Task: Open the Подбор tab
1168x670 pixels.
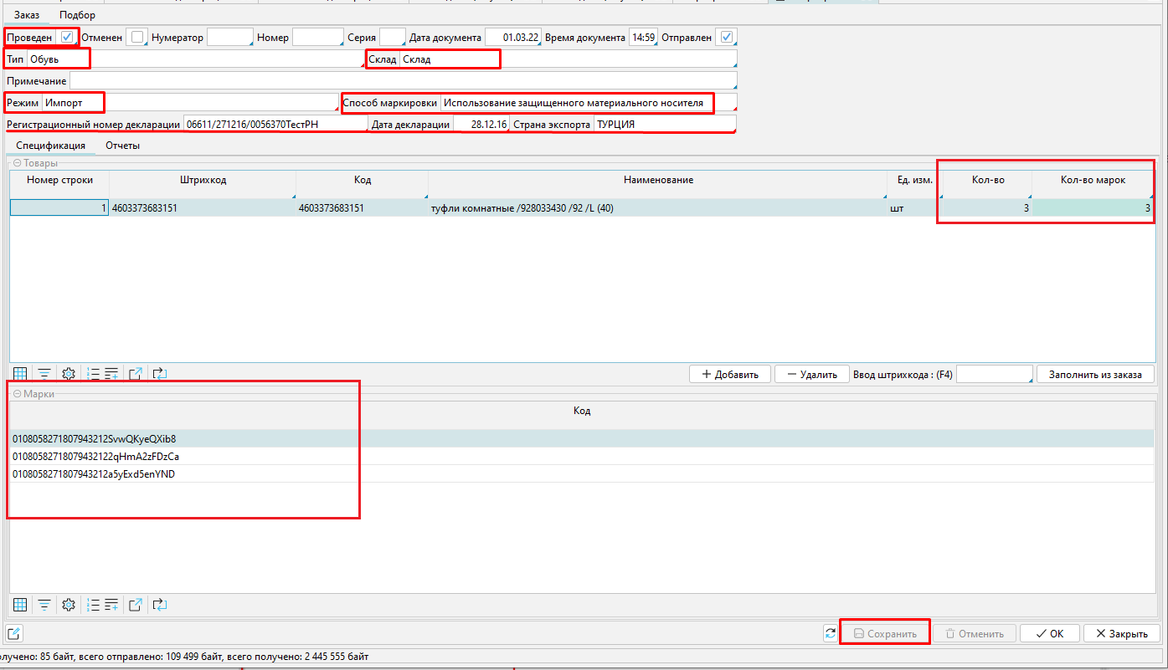Action: click(77, 15)
